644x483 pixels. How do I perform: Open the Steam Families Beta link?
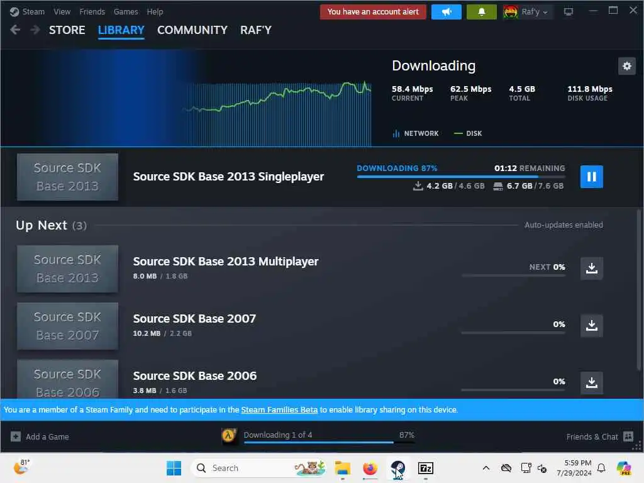[x=279, y=409]
